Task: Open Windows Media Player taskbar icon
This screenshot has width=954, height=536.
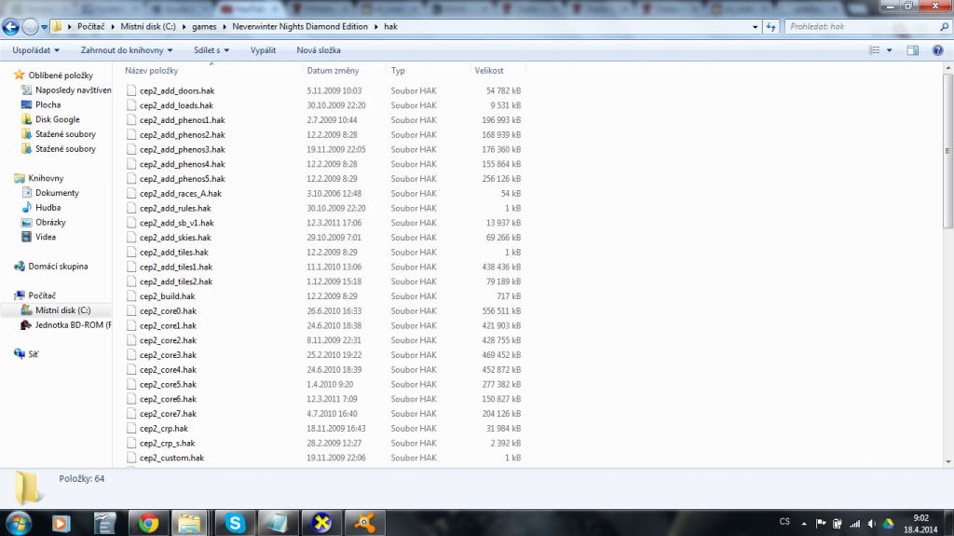Action: click(61, 523)
